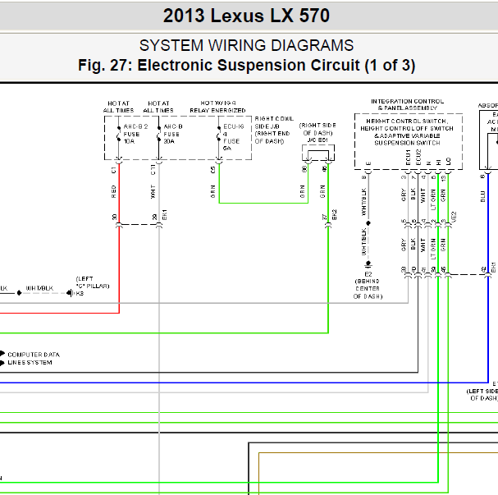Screen dimensions: 498x495
Task: Click the "WHT/BLK" label left of K3 ground
Action: pyautogui.click(x=39, y=288)
